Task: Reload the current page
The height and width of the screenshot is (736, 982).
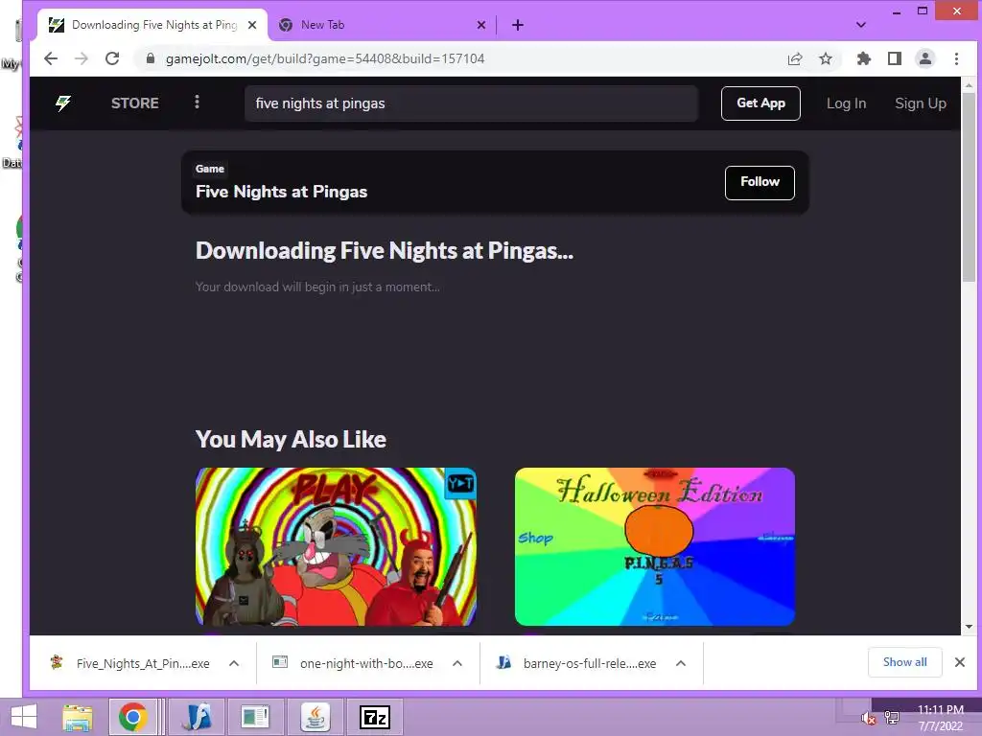Action: 112,58
